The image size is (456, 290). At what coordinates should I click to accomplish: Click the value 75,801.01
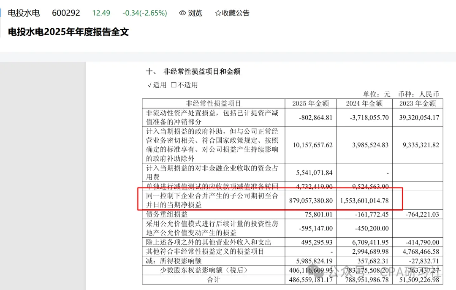[x=319, y=214]
